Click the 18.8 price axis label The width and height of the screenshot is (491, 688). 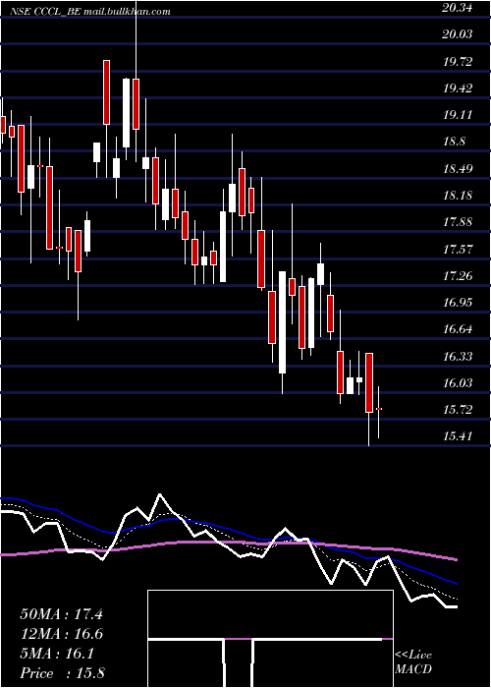pyautogui.click(x=454, y=142)
